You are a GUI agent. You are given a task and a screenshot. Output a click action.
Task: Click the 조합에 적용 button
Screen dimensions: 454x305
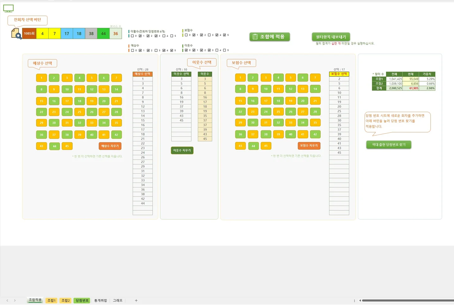[x=270, y=37]
